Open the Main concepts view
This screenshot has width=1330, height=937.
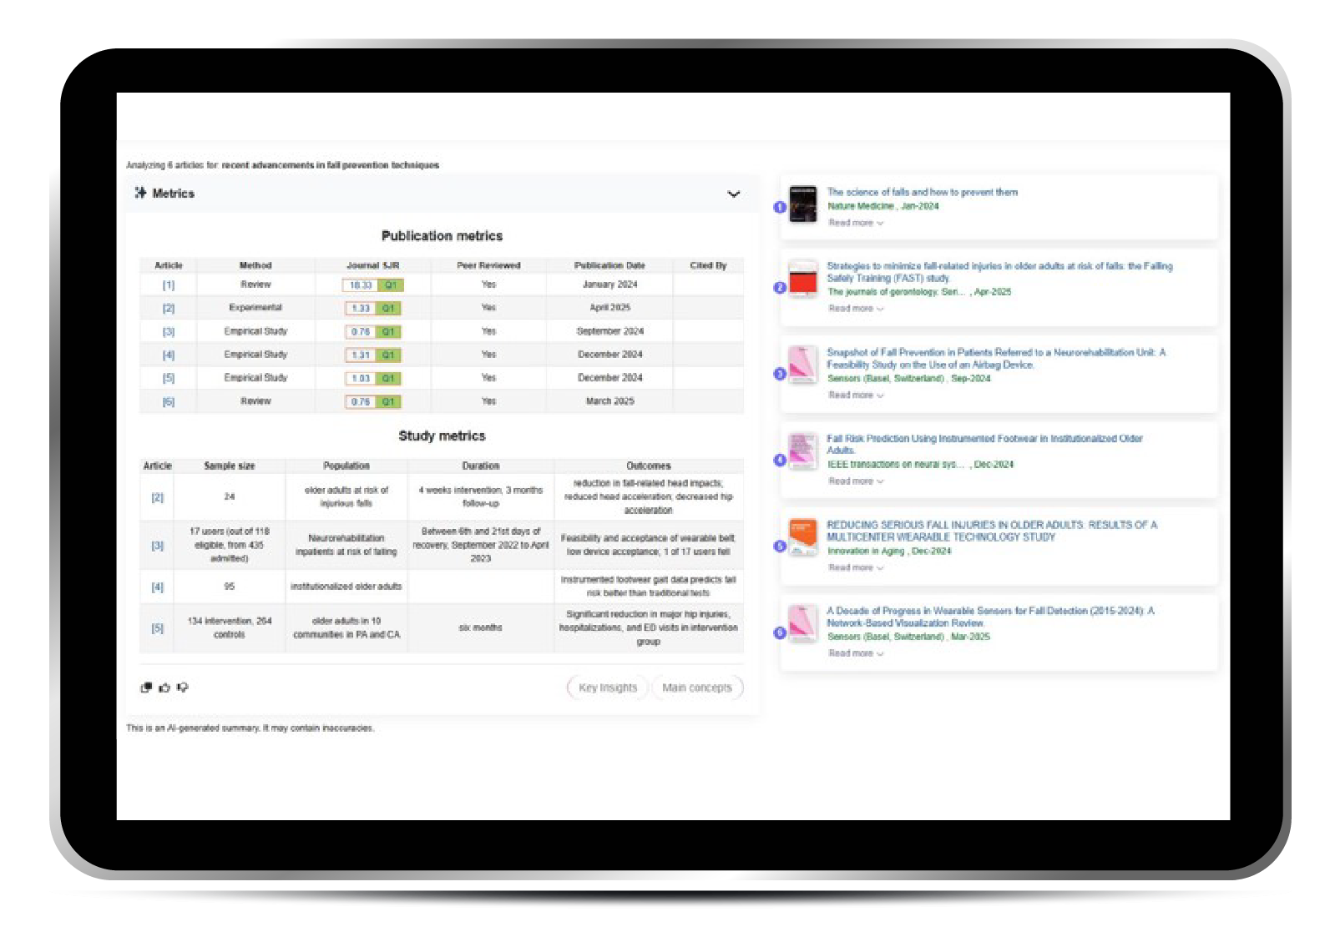pos(696,688)
